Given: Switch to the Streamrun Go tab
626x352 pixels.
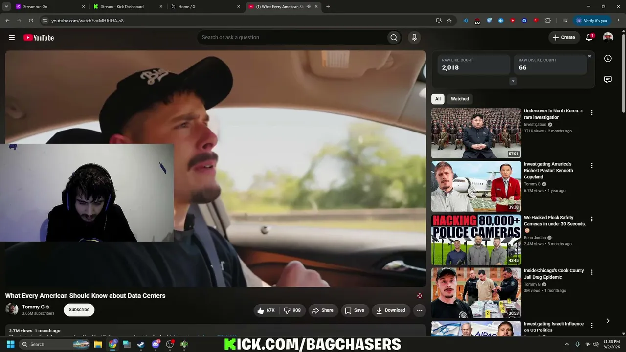Looking at the screenshot, I should click(x=50, y=7).
